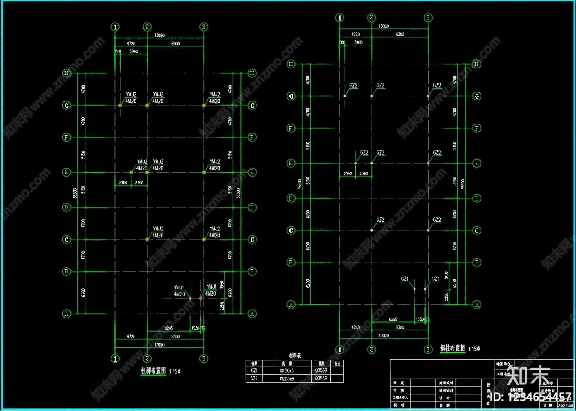Click the 2250 dimension in 柱脚布置图

(222, 306)
